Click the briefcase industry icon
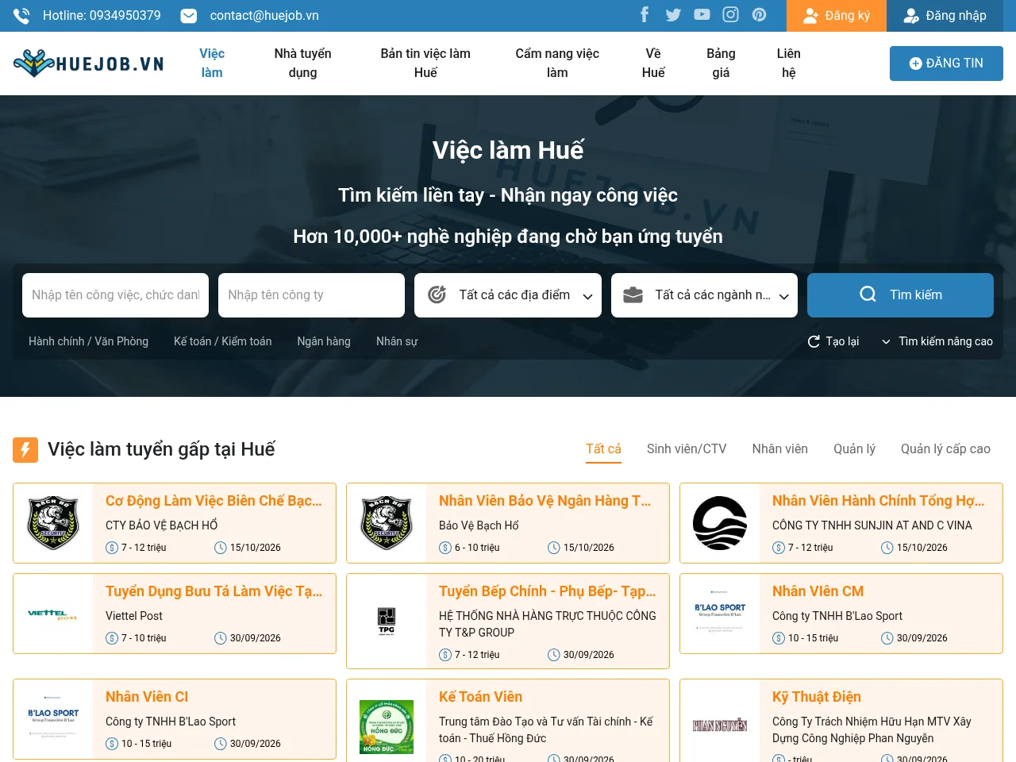Screen dimensions: 1016x762 [x=633, y=295]
